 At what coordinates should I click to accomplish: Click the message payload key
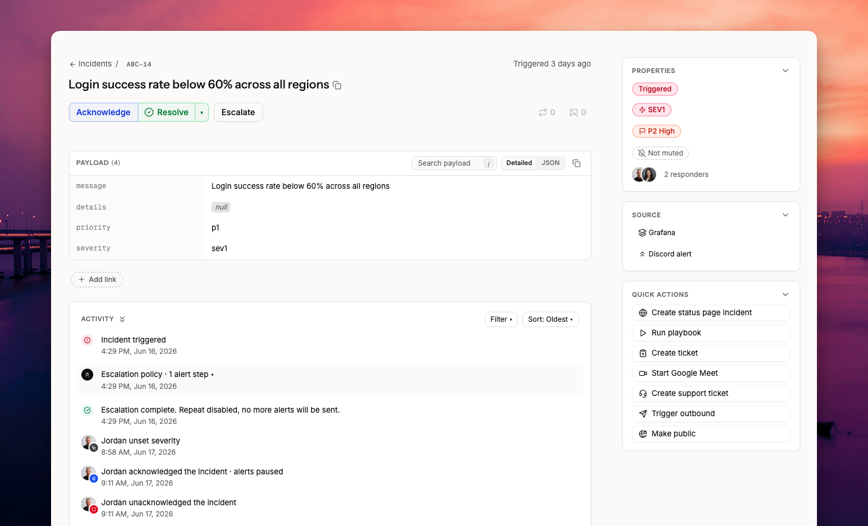(x=91, y=186)
